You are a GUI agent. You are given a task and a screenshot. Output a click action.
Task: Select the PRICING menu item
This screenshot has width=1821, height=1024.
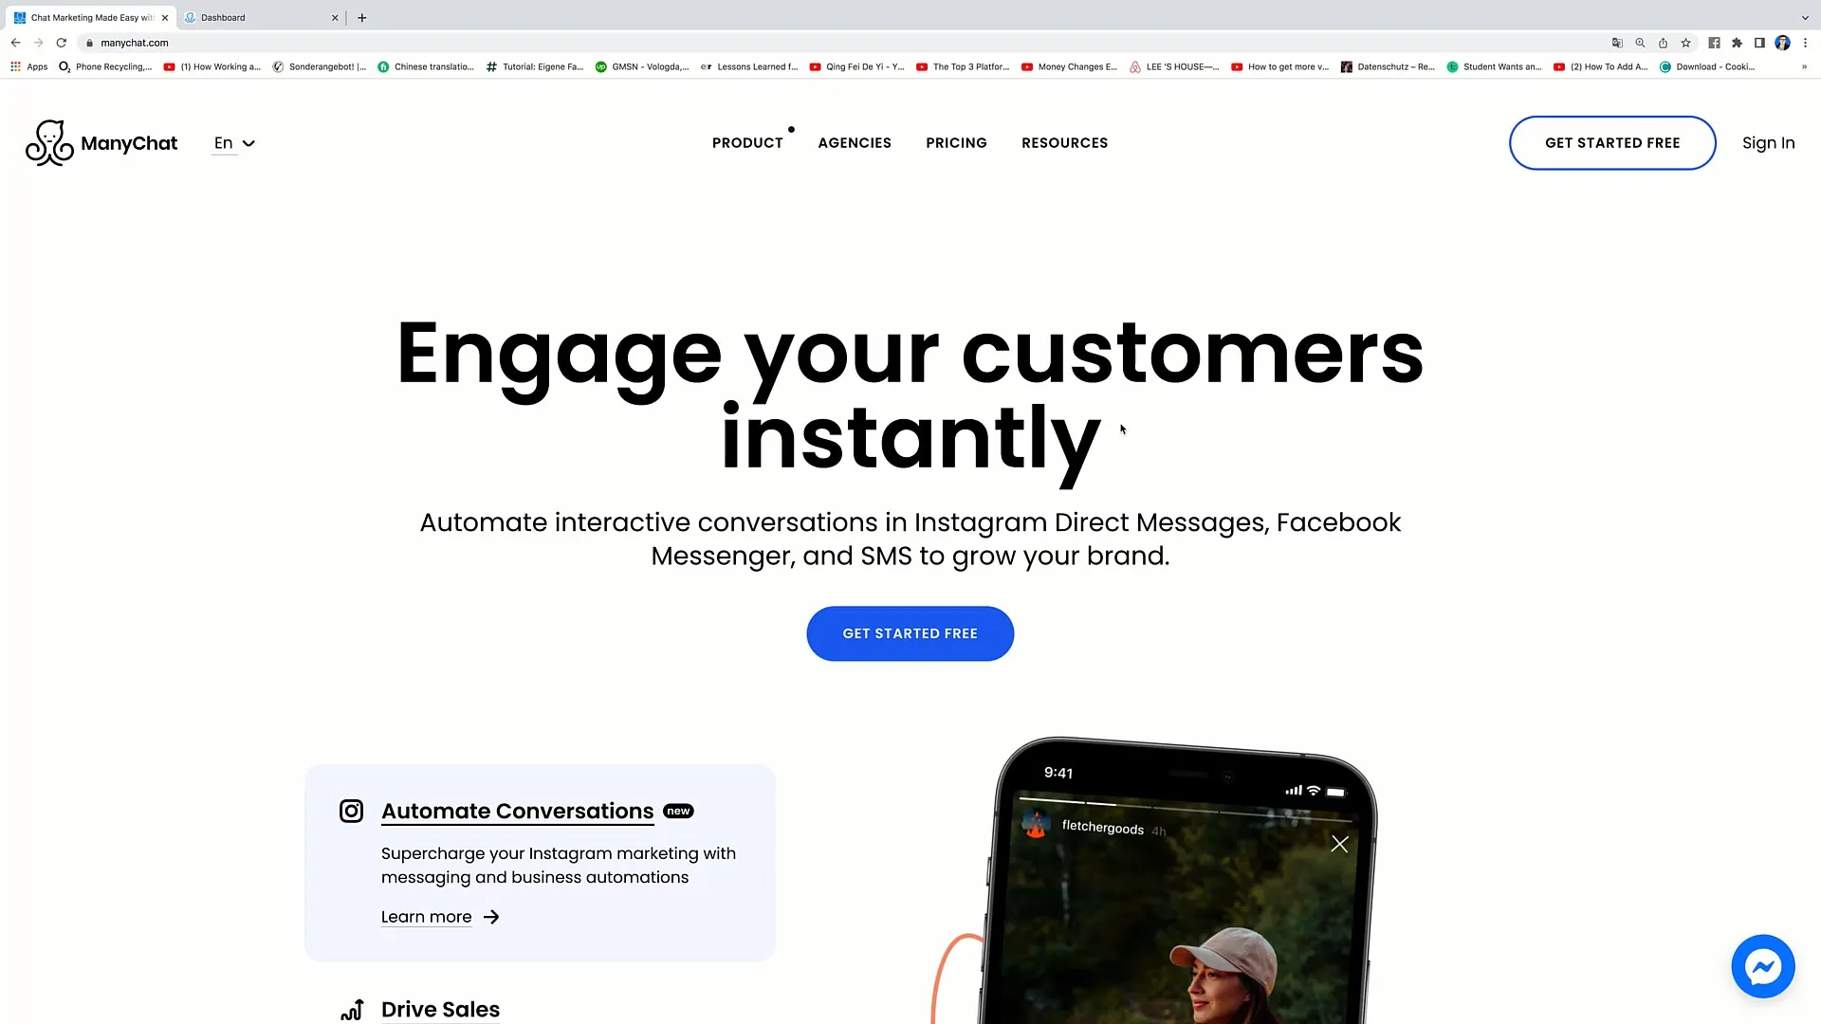955,142
